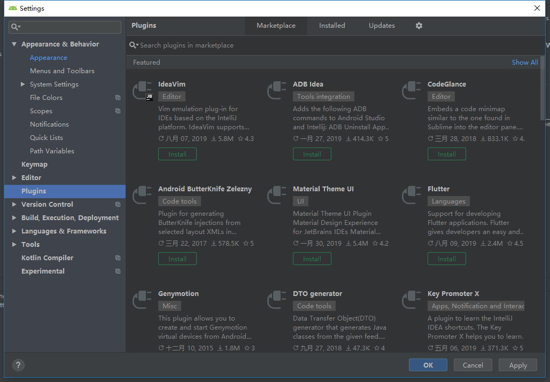The width and height of the screenshot is (550, 382).
Task: Select the Plugins settings item
Action: point(65,191)
